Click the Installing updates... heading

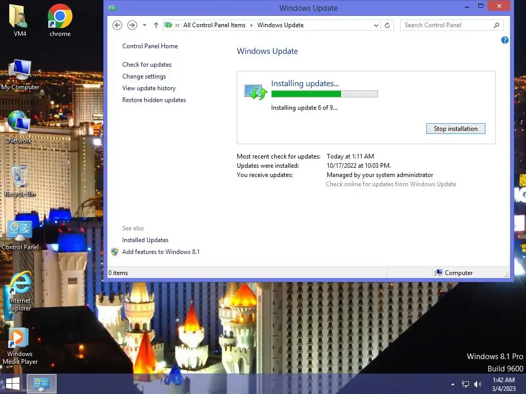pyautogui.click(x=305, y=84)
